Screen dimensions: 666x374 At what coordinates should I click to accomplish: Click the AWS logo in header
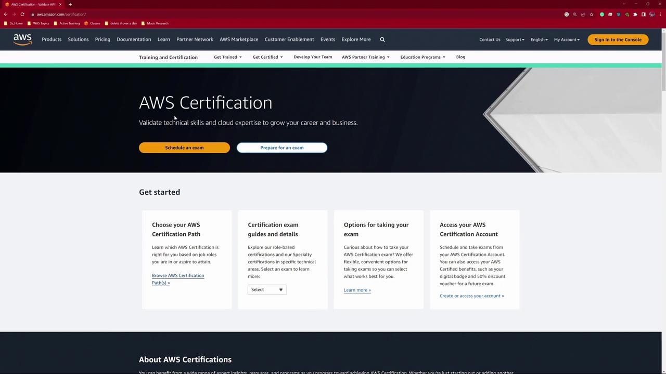click(22, 39)
